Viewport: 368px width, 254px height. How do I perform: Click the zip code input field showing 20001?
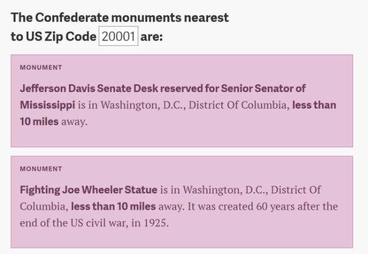pos(118,37)
